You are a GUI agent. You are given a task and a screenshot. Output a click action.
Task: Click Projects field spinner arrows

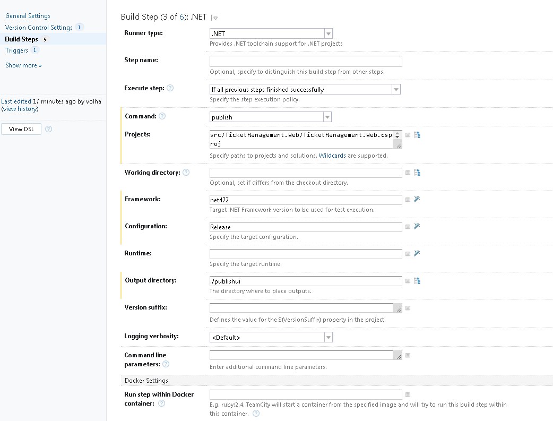click(397, 135)
